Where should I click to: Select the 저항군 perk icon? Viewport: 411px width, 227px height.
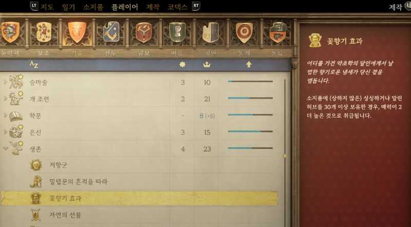(x=36, y=165)
